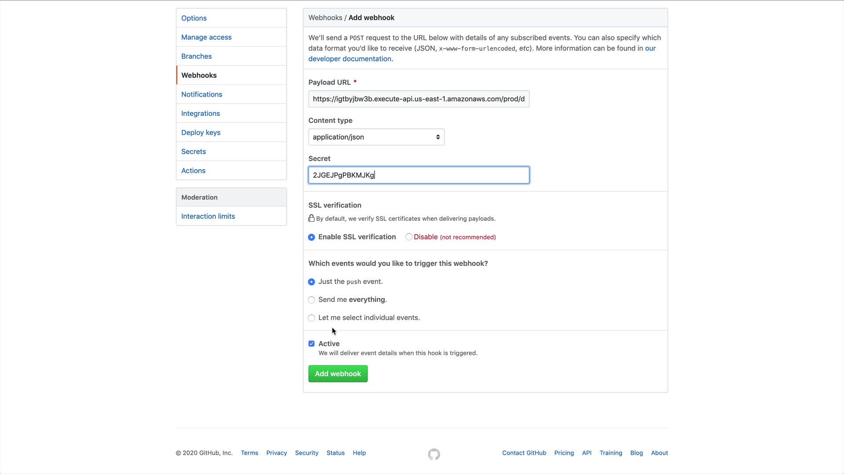The height and width of the screenshot is (474, 844).
Task: Select Enable SSL verification radio button
Action: pyautogui.click(x=311, y=237)
